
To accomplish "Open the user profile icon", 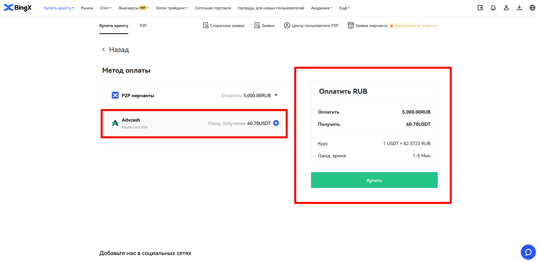I will coord(506,8).
